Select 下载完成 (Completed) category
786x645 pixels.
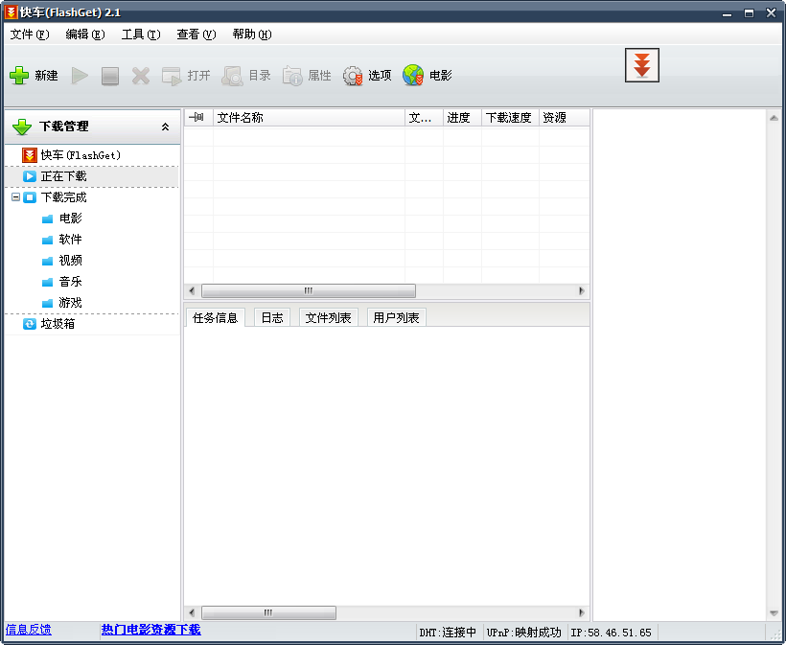(55, 197)
